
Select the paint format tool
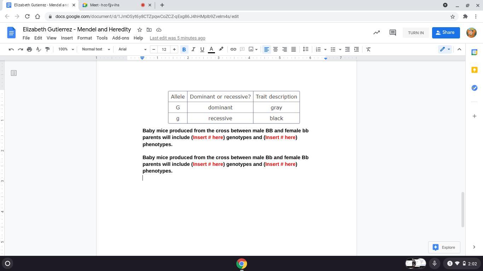coord(47,49)
